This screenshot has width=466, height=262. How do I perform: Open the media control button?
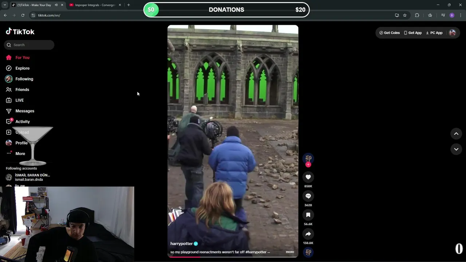(443, 15)
